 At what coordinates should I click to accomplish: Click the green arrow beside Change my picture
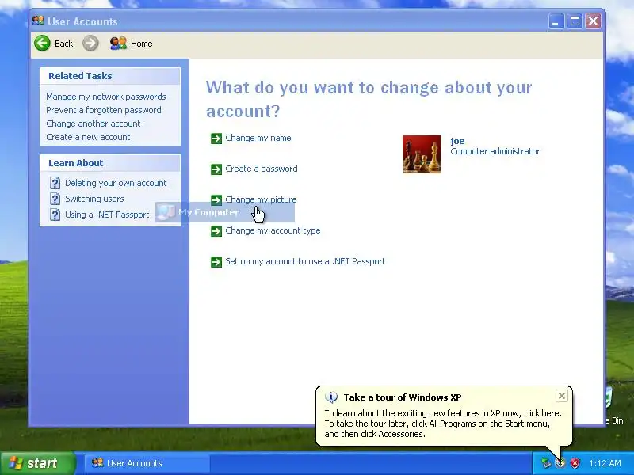pos(216,200)
